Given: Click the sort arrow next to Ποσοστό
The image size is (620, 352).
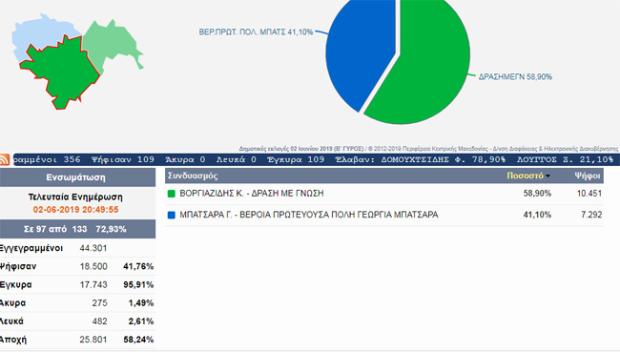Looking at the screenshot, I should coord(548,176).
